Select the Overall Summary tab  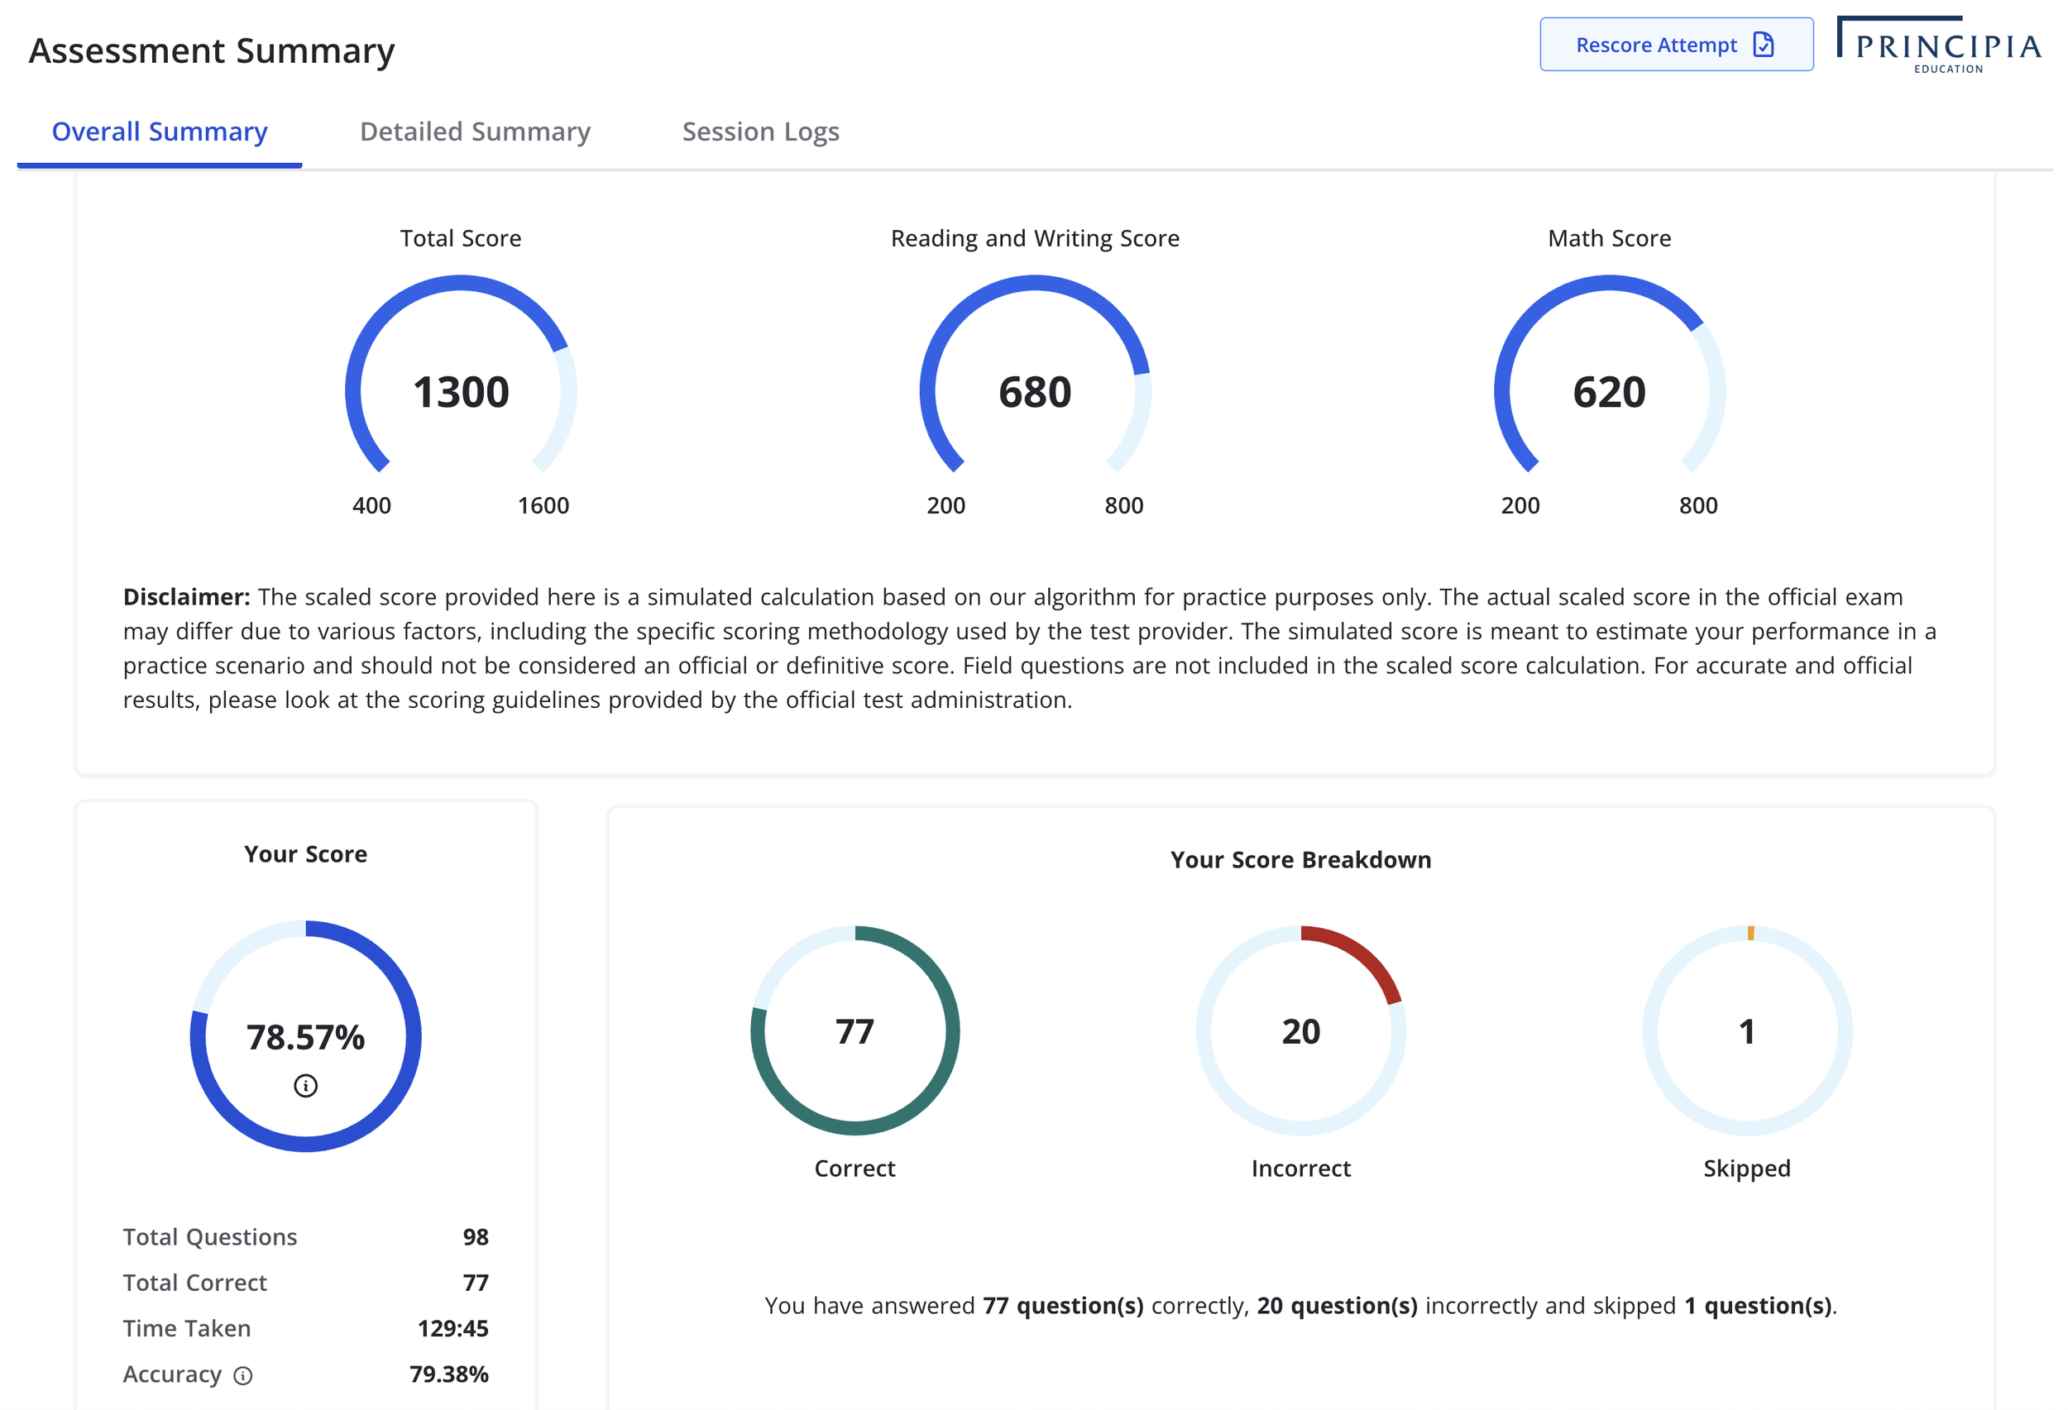coord(160,131)
